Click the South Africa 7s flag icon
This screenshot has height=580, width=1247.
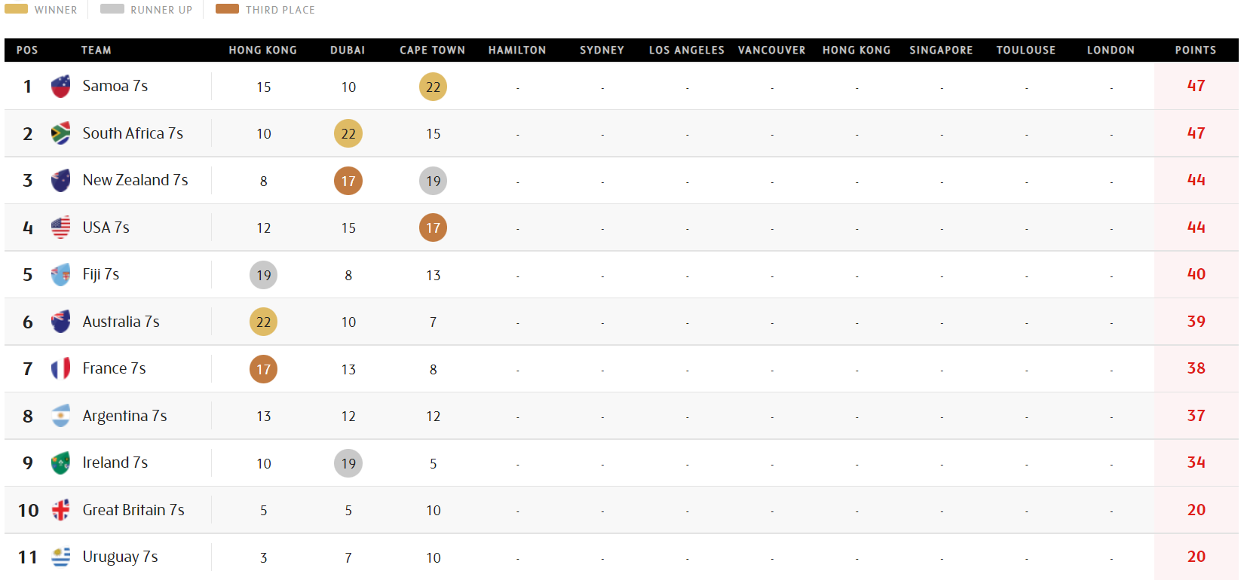[x=60, y=133]
